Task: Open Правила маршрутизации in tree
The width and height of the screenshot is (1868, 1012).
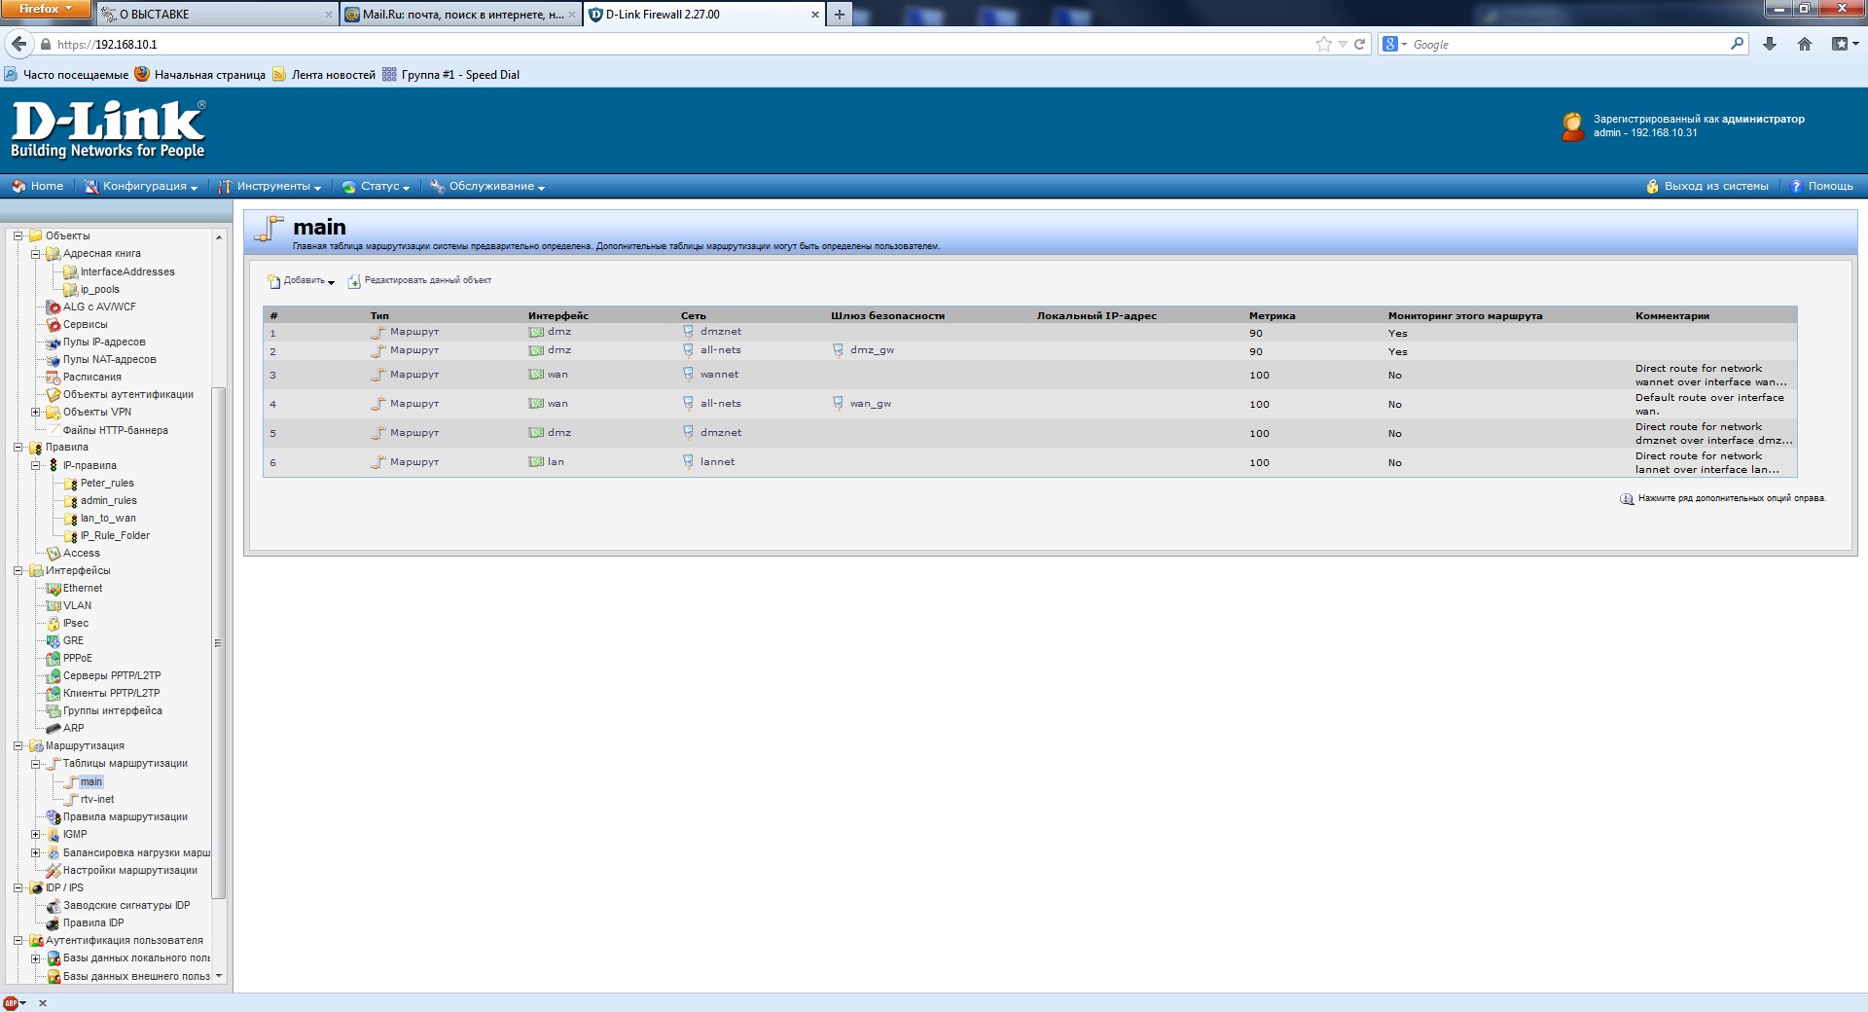Action: (x=126, y=817)
